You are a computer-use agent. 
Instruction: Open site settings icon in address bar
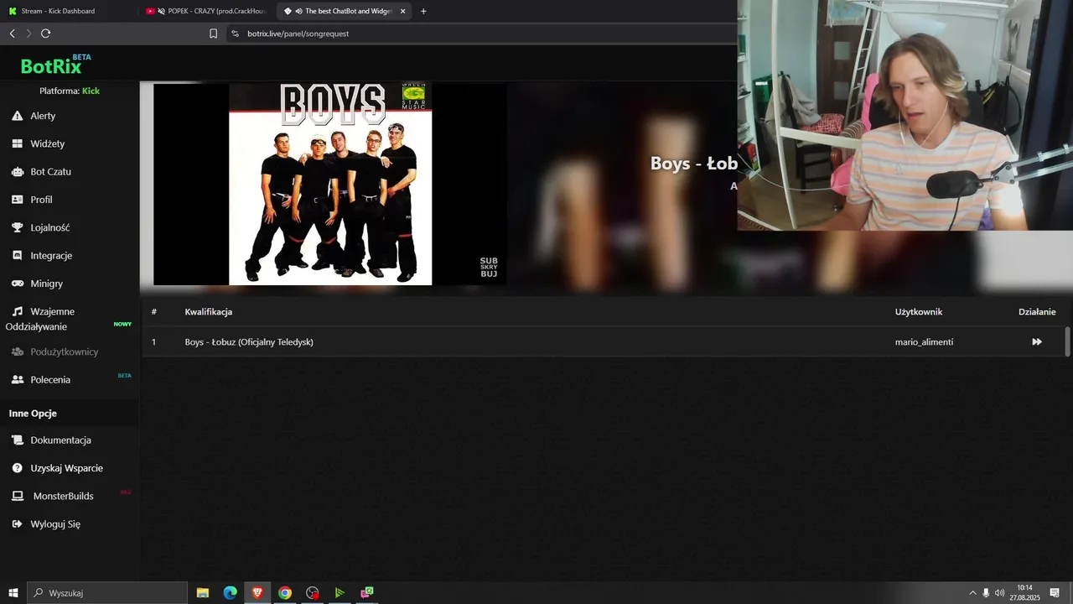235,34
